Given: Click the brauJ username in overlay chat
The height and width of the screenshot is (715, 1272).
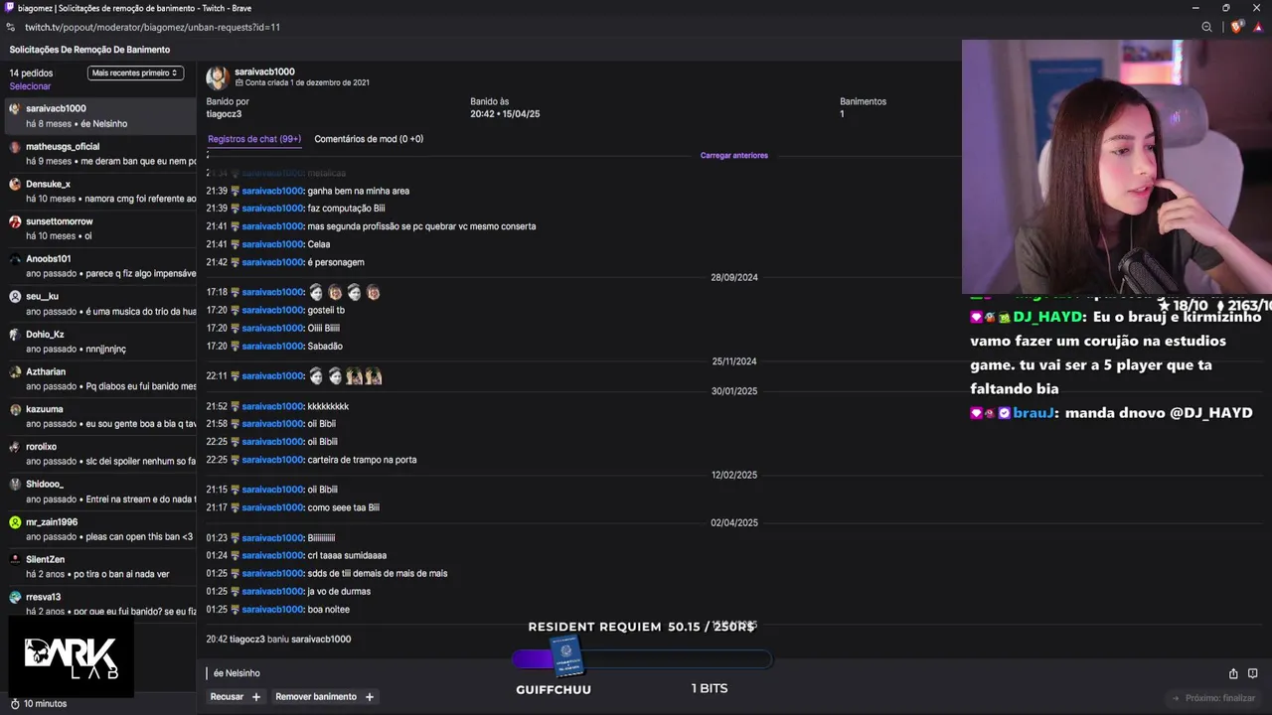Looking at the screenshot, I should pos(1034,413).
